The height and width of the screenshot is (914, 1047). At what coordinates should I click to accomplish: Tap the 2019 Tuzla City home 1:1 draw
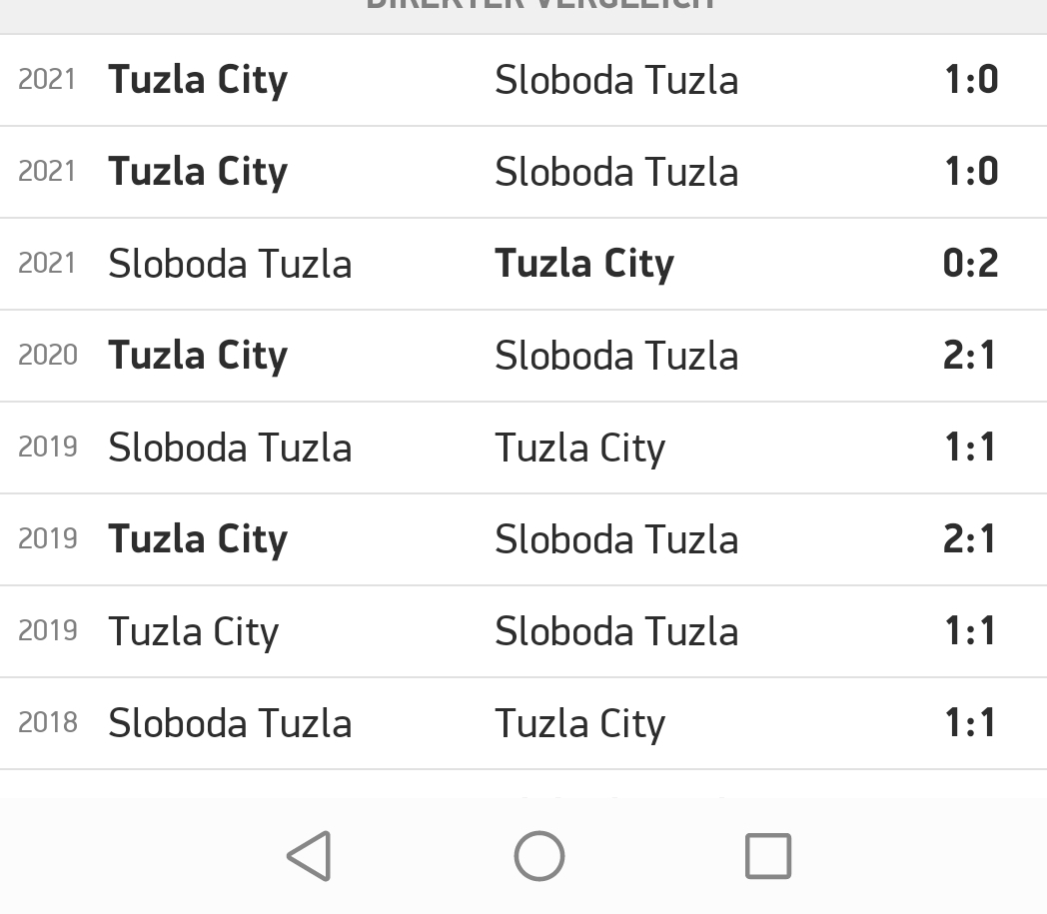(523, 631)
